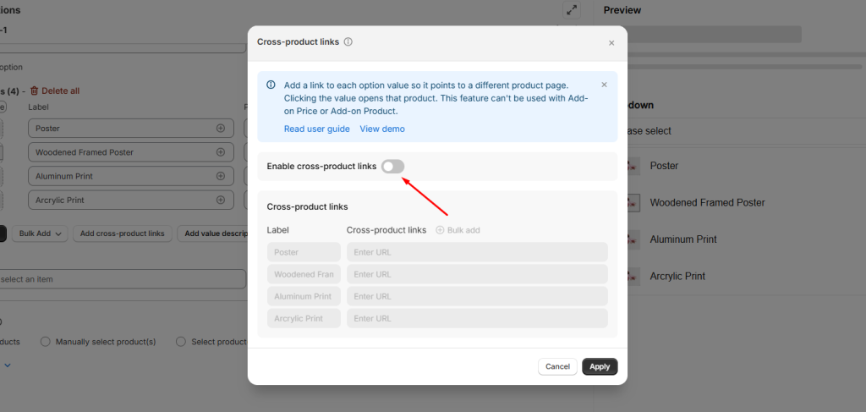Screen dimensions: 866x412
Task: Select the 'Manually select product(s)' radio button
Action: [x=46, y=342]
